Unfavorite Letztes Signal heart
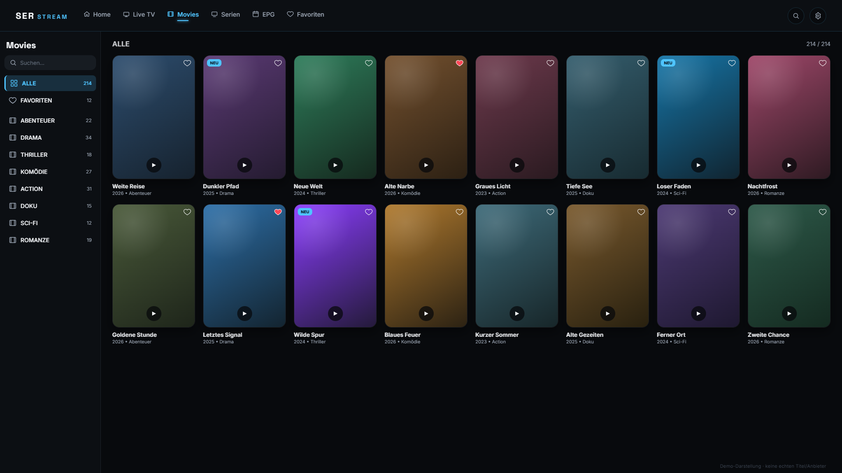Screen dimensions: 842x473 tap(278, 212)
